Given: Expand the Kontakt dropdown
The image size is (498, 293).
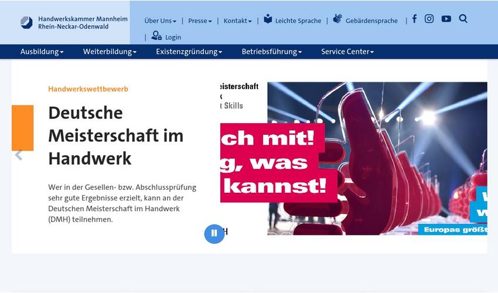Looking at the screenshot, I should [x=237, y=21].
